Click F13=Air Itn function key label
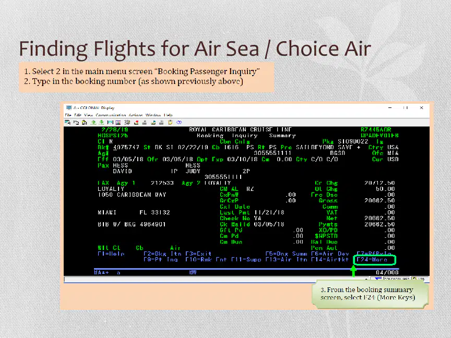 (286, 260)
